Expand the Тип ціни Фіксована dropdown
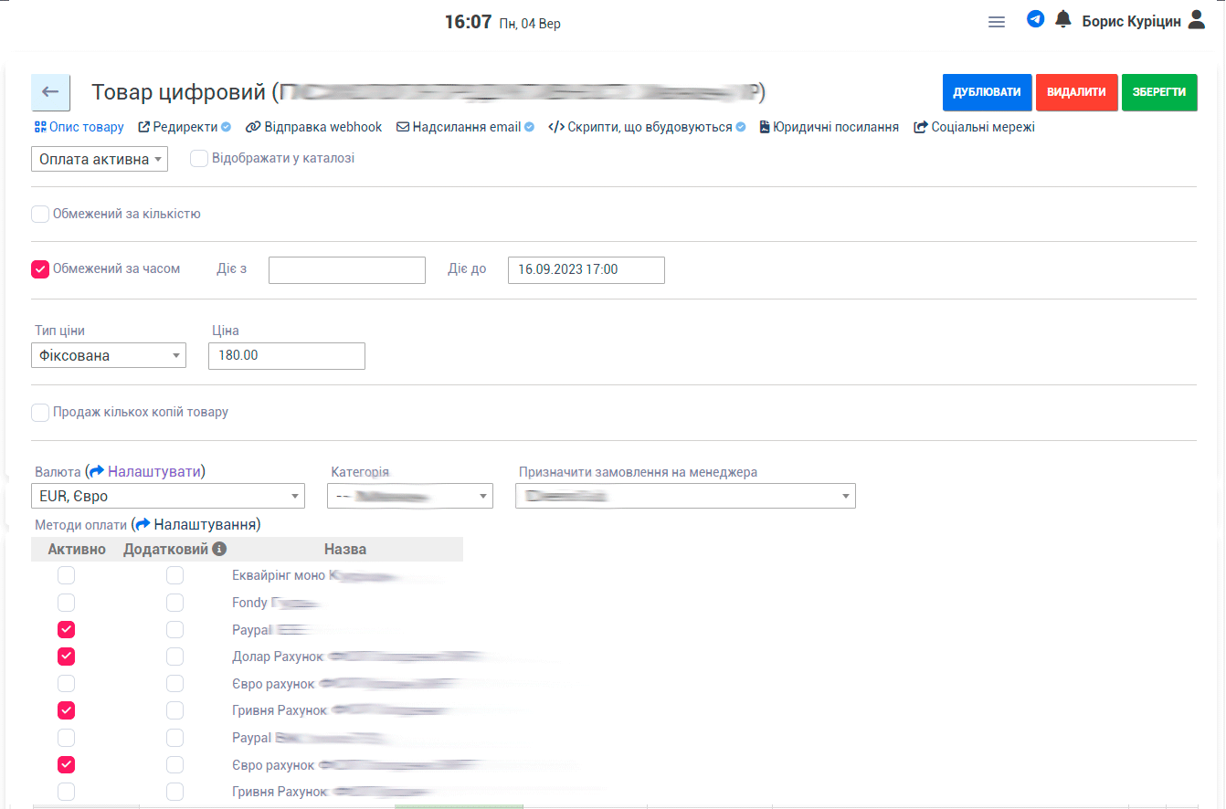Image resolution: width=1226 pixels, height=809 pixels. pyautogui.click(x=109, y=355)
